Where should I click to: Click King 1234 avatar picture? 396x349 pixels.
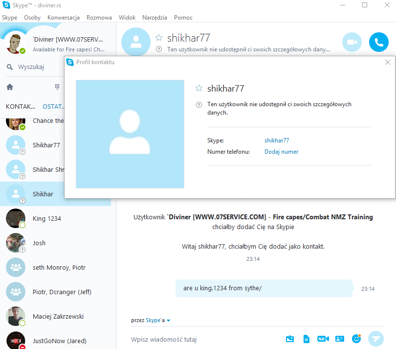(16, 218)
